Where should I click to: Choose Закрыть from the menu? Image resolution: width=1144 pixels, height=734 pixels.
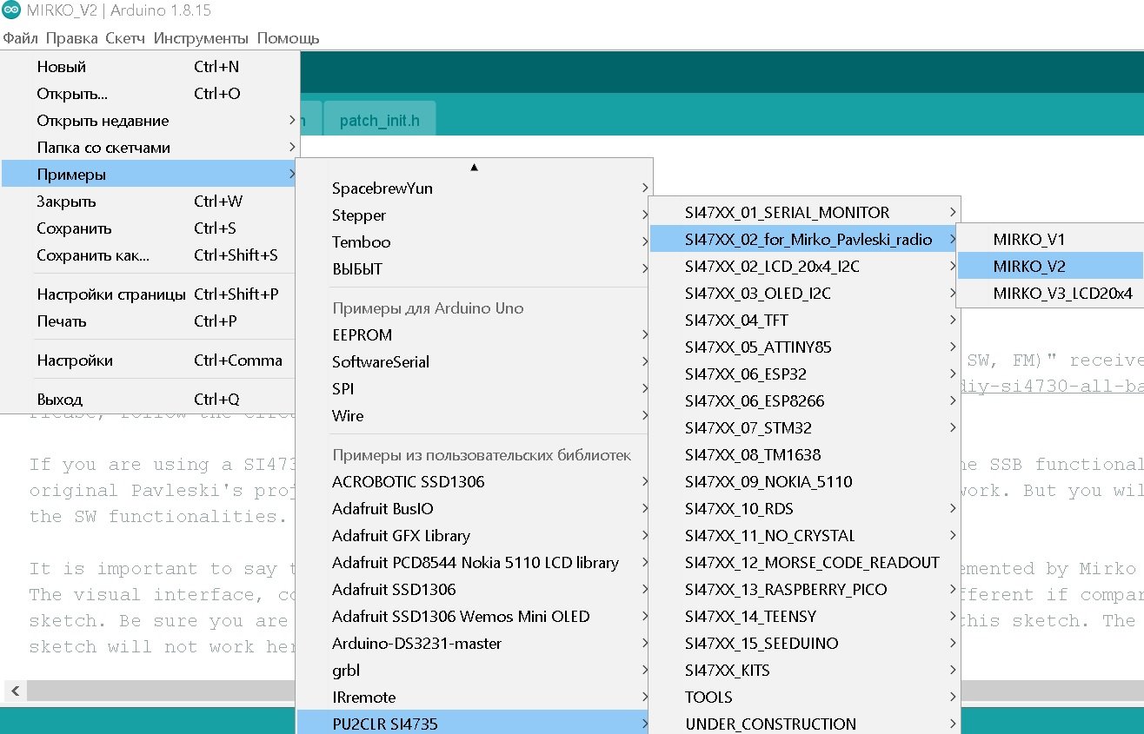[150, 202]
